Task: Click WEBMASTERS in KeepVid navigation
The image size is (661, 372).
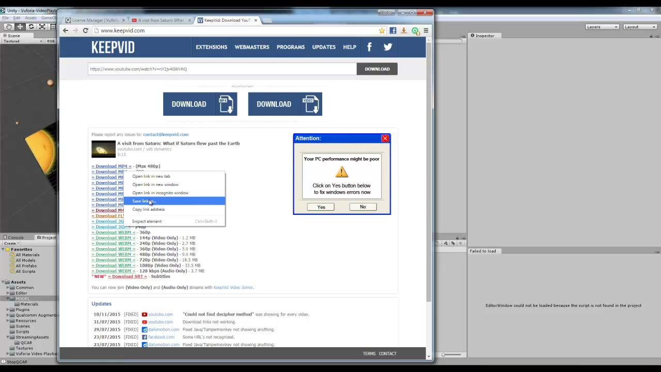Action: click(251, 47)
